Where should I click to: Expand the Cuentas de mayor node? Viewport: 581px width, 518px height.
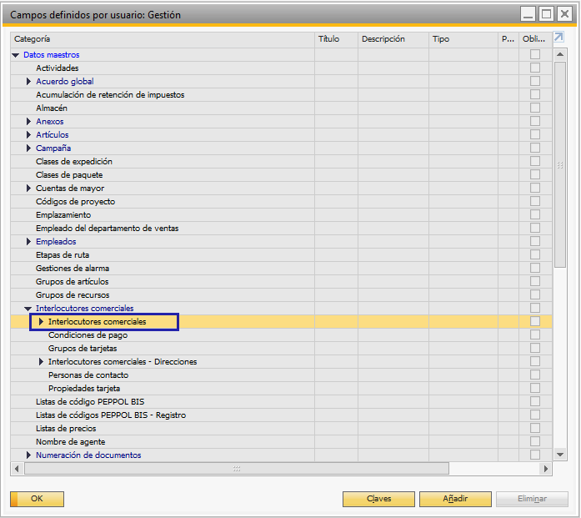click(28, 188)
